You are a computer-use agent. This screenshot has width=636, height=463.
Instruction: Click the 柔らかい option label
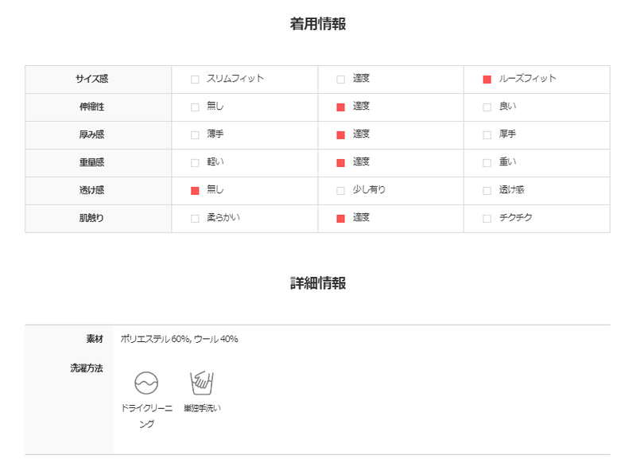click(223, 217)
